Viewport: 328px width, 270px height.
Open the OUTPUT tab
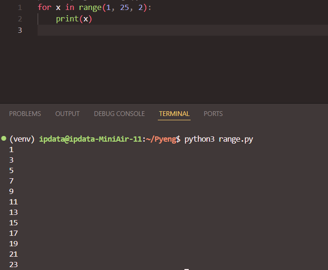click(x=68, y=114)
